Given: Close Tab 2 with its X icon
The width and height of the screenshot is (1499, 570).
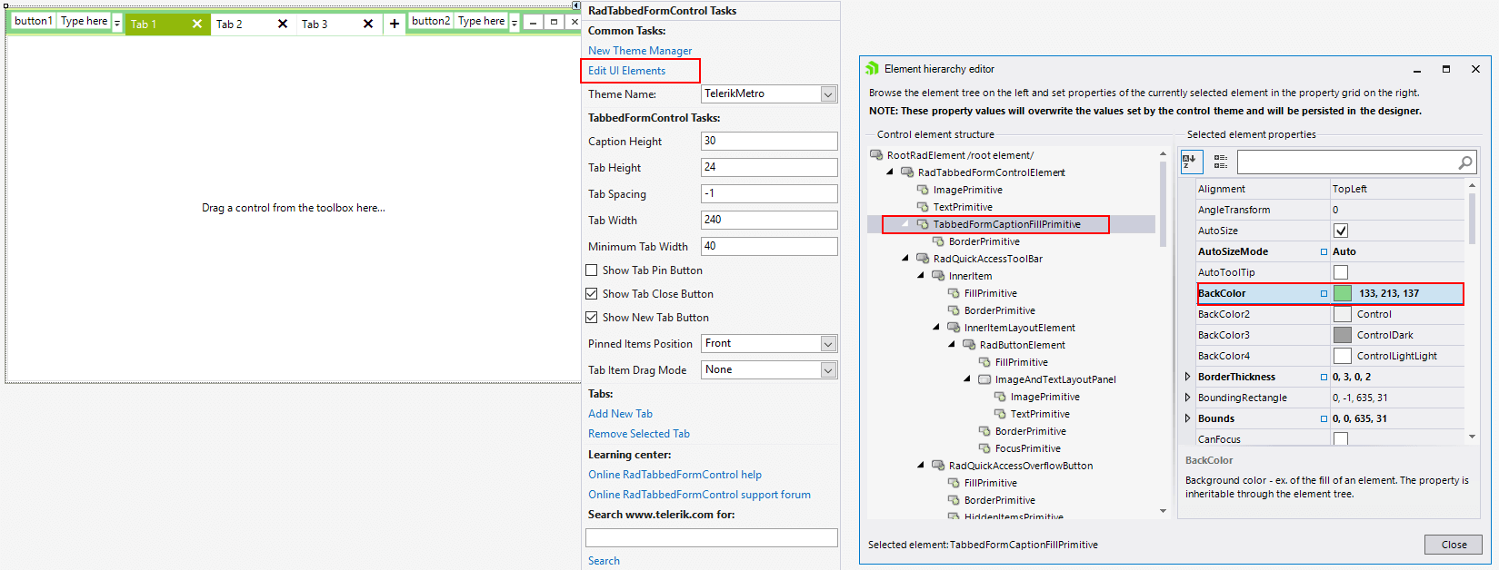Looking at the screenshot, I should [283, 25].
